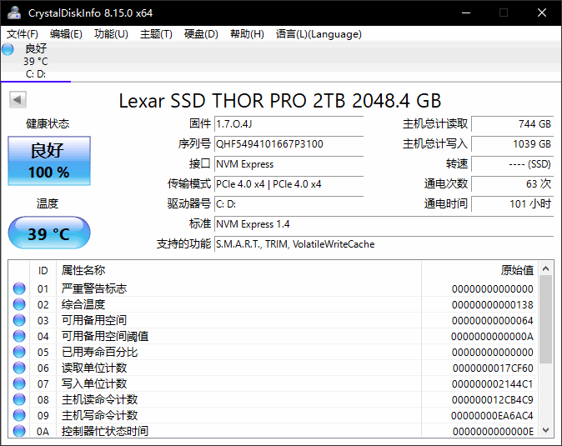Click the scroll up arrow in attribute list

(545, 268)
